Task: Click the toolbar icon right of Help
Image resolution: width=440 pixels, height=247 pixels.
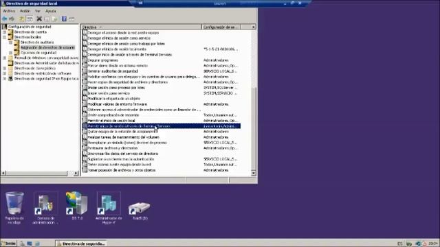Action: (71, 19)
